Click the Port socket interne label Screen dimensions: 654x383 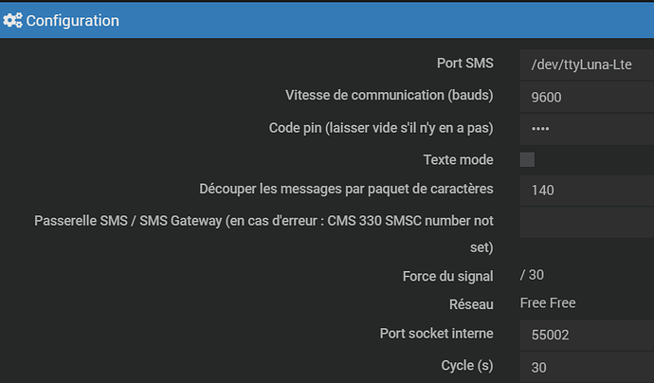[x=436, y=334]
